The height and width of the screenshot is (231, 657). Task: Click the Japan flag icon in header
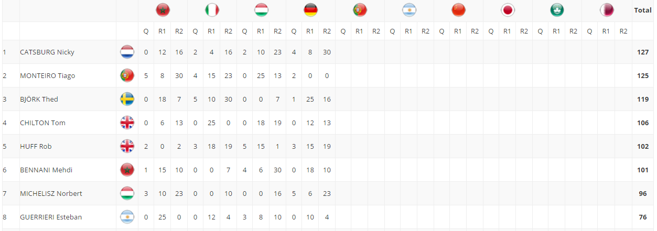(508, 10)
